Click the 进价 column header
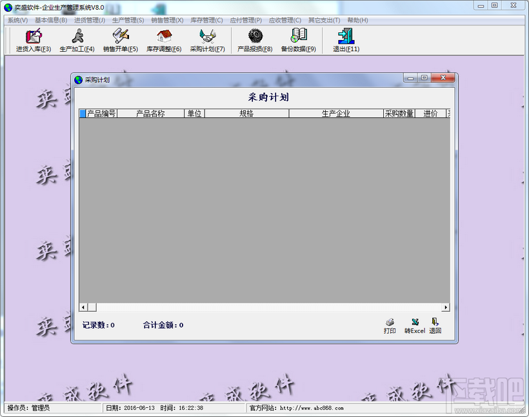This screenshot has width=529, height=417. point(430,114)
